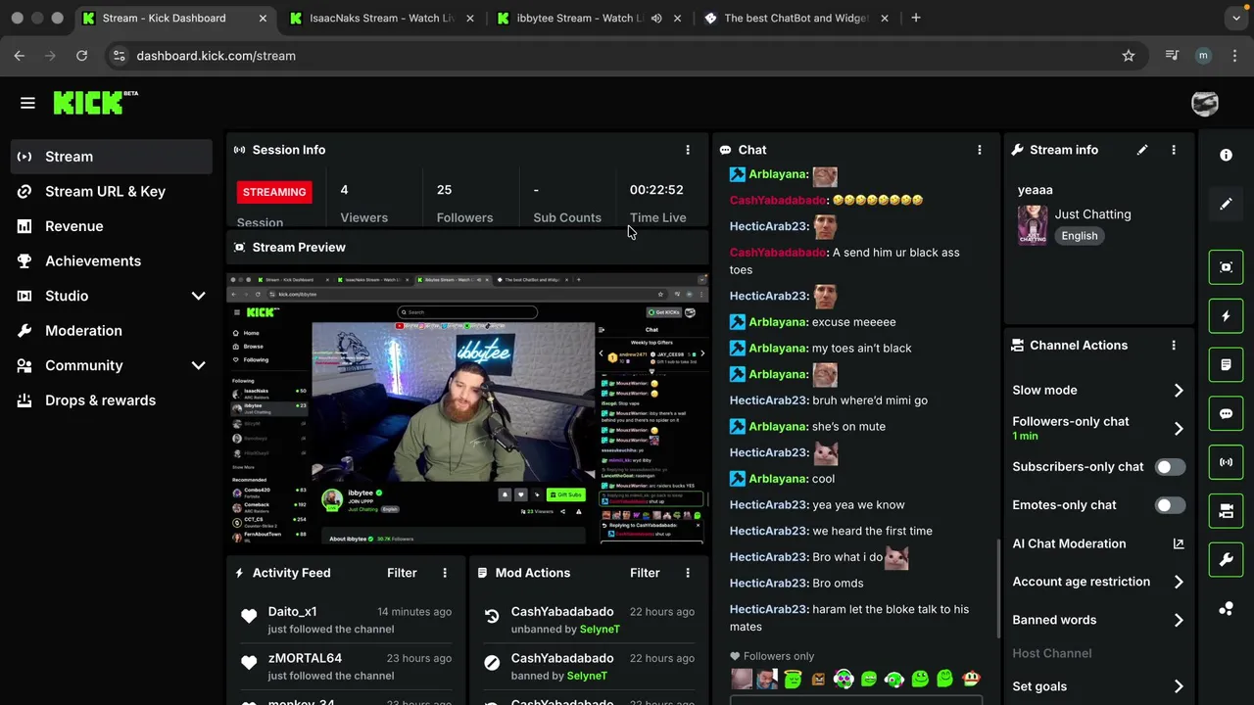The height and width of the screenshot is (705, 1254).
Task: Click Daito_x1 in the activity feed
Action: click(x=292, y=612)
